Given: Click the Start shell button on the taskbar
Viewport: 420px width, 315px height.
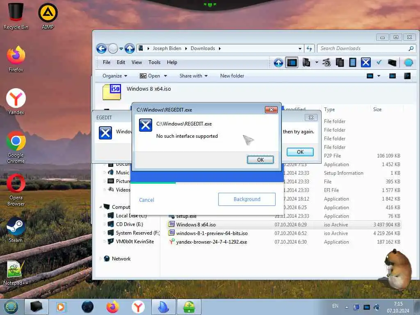Looking at the screenshot, I should click(11, 307).
